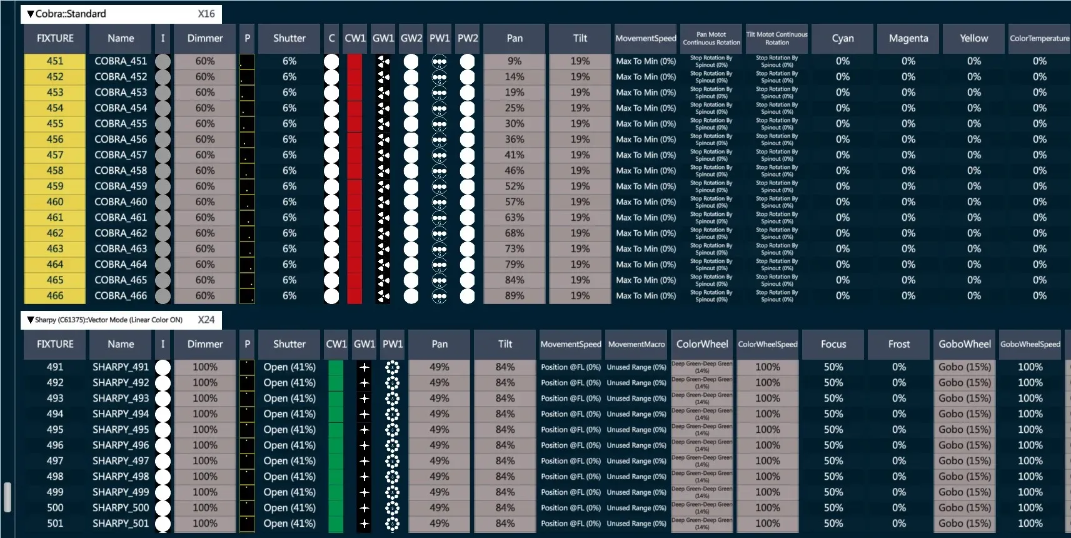The image size is (1071, 538).
Task: Collapse the Cobra::Standard fixture group
Action: pyautogui.click(x=30, y=14)
